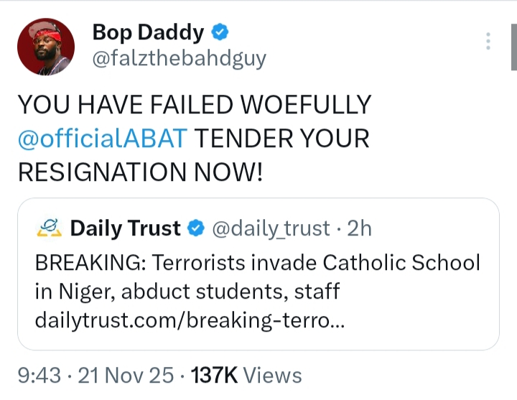517x400 pixels.
Task: Click the verified badge beside Bop Daddy
Action: [x=222, y=33]
